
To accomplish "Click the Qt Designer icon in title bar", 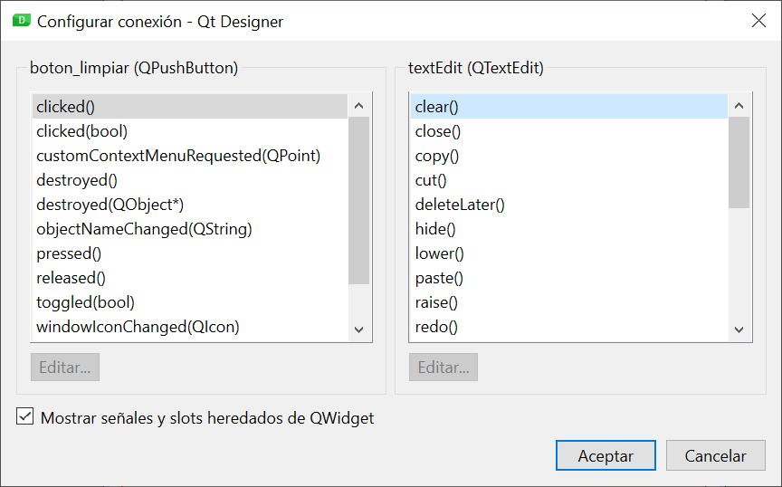I will point(22,21).
